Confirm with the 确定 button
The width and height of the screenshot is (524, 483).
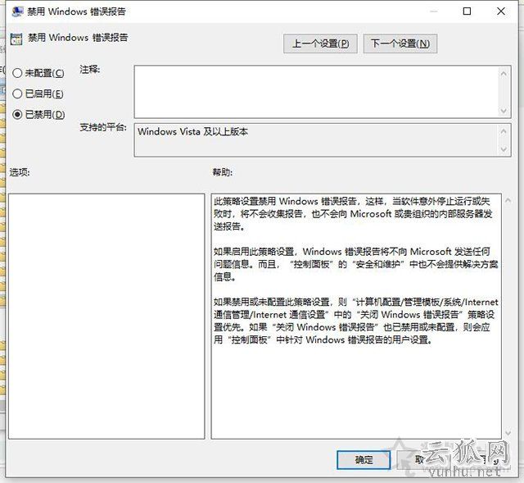pyautogui.click(x=364, y=460)
